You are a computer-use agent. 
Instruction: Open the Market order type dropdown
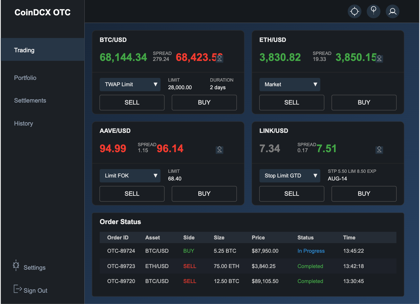(x=290, y=85)
